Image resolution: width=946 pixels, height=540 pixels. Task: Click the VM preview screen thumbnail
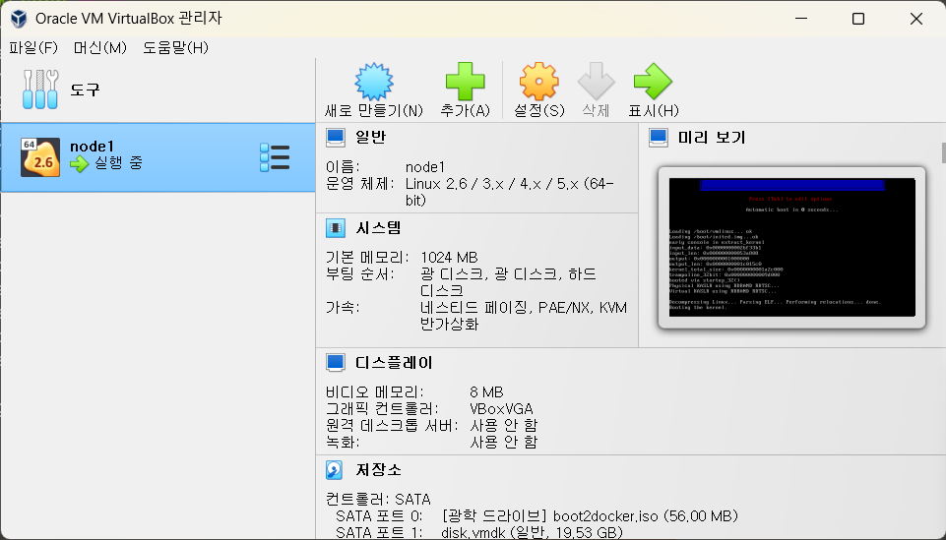[x=791, y=247]
